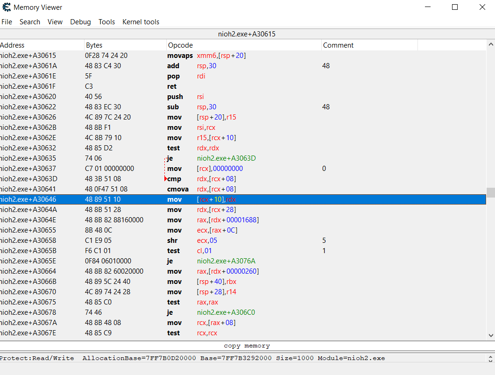The height and width of the screenshot is (375, 495).
Task: Click highlighted row mov [rcx+10],rdx
Action: (243, 199)
